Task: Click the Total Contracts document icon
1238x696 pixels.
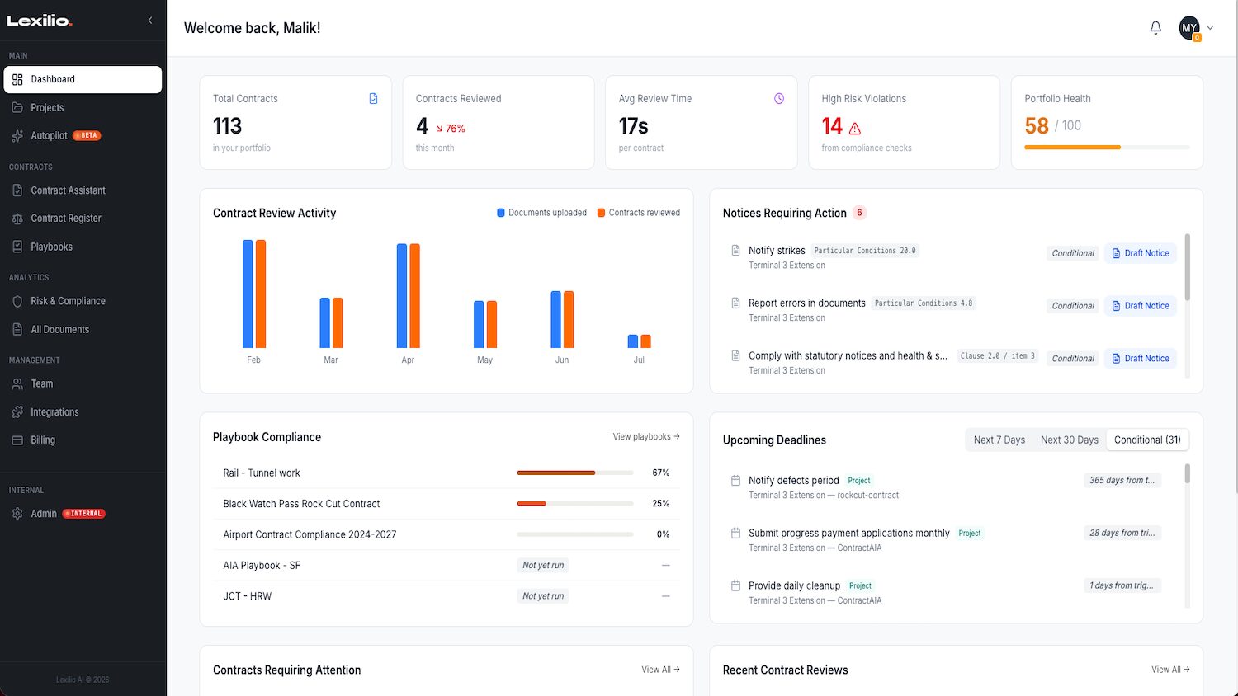Action: pyautogui.click(x=373, y=99)
